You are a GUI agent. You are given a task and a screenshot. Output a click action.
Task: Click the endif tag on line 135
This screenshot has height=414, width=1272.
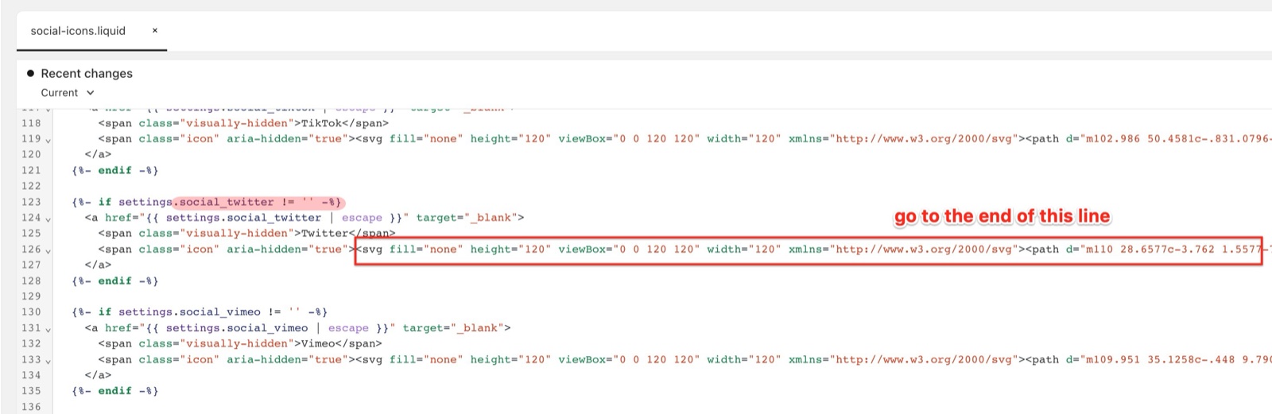[115, 391]
